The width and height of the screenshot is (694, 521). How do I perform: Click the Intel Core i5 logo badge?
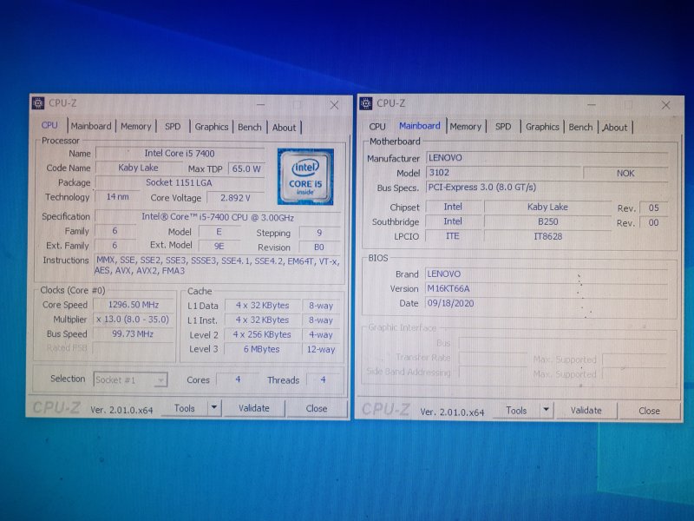tap(305, 176)
